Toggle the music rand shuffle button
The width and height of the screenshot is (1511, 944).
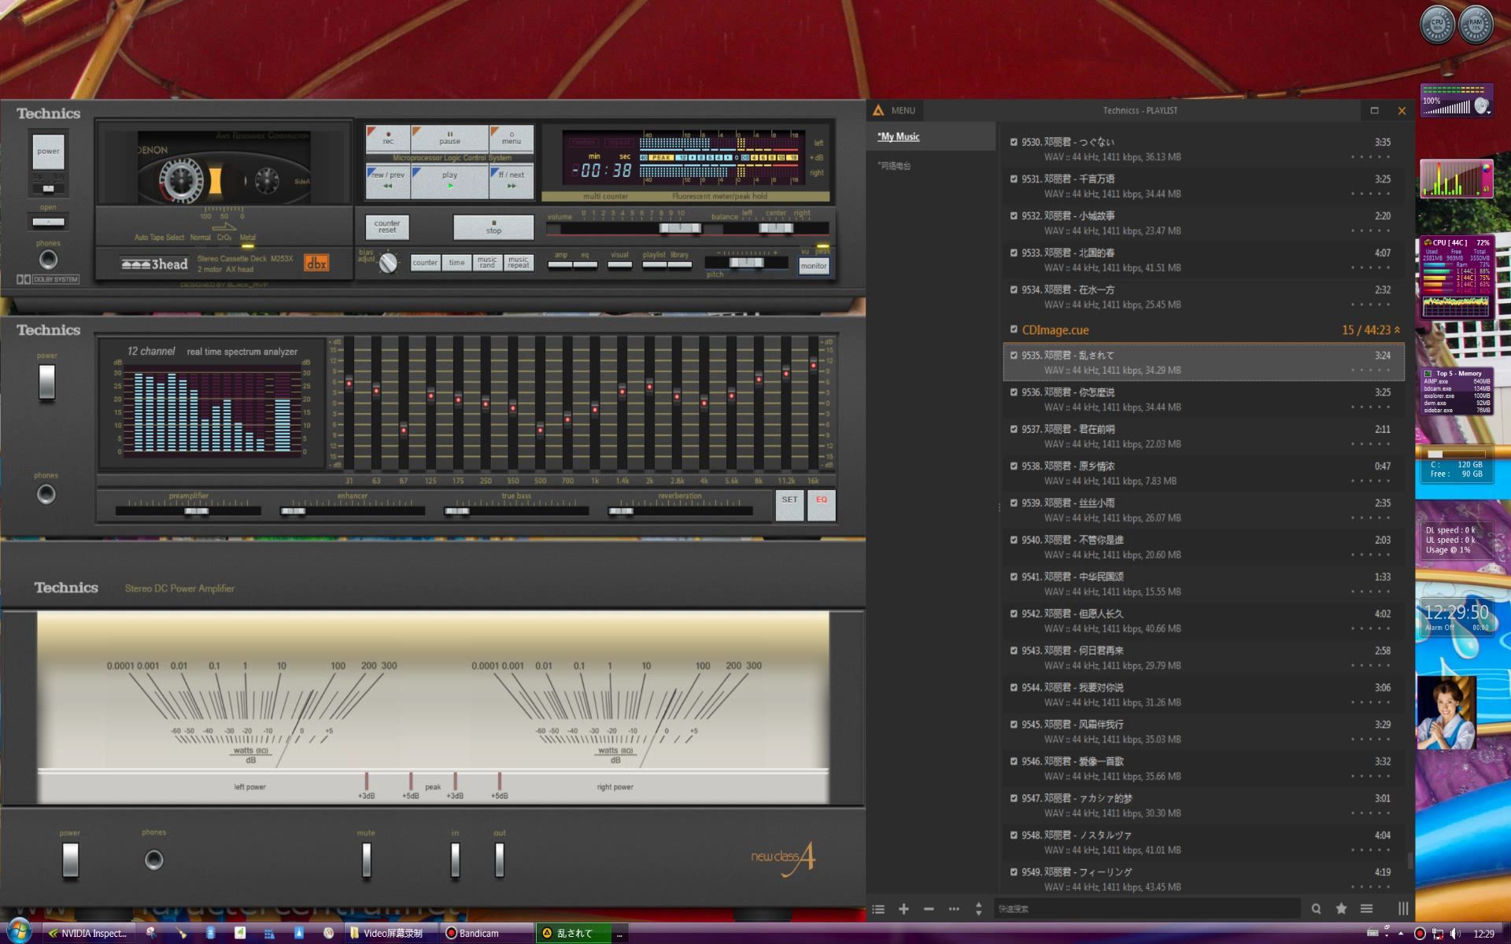tap(487, 263)
